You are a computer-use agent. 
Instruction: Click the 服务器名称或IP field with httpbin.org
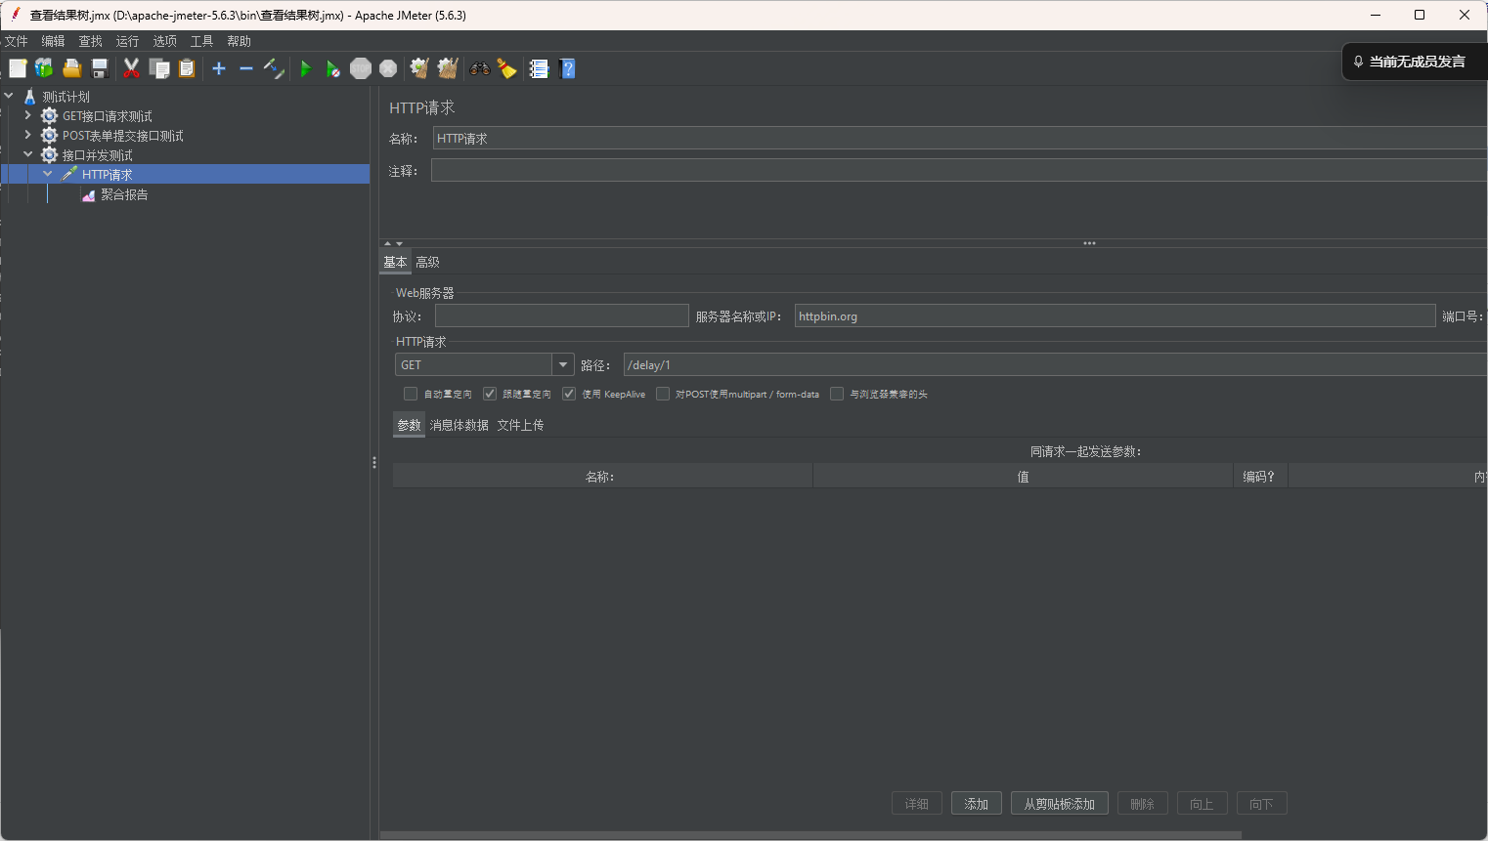click(x=1115, y=316)
